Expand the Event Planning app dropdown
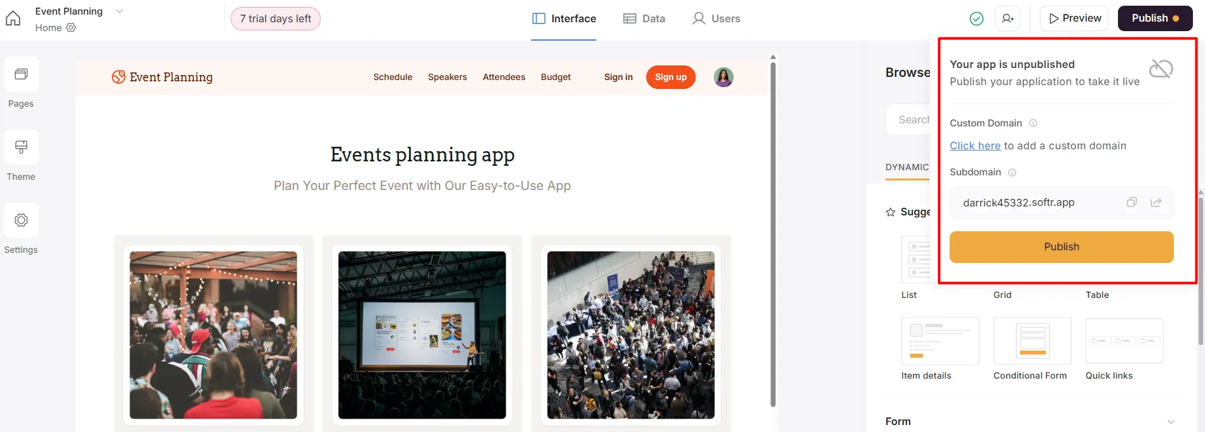The image size is (1205, 432). pos(119,11)
